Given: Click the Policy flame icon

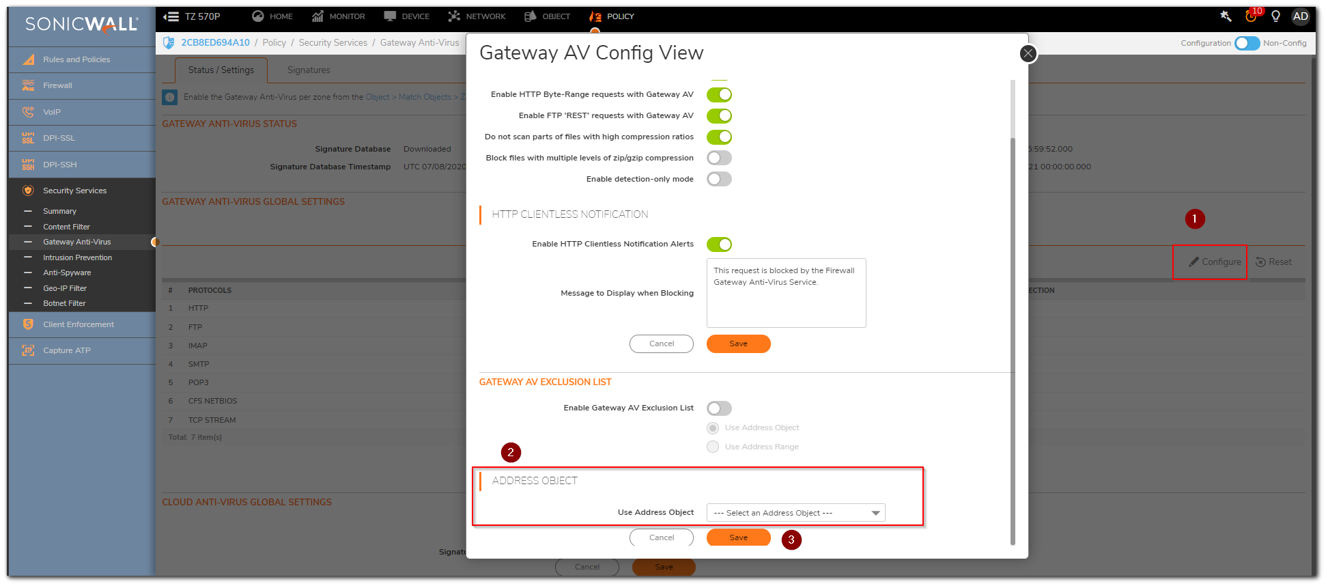Looking at the screenshot, I should pos(595,16).
